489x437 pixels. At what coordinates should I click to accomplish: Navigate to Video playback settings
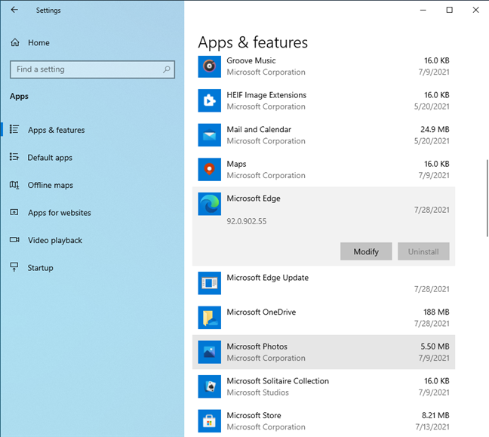[54, 240]
